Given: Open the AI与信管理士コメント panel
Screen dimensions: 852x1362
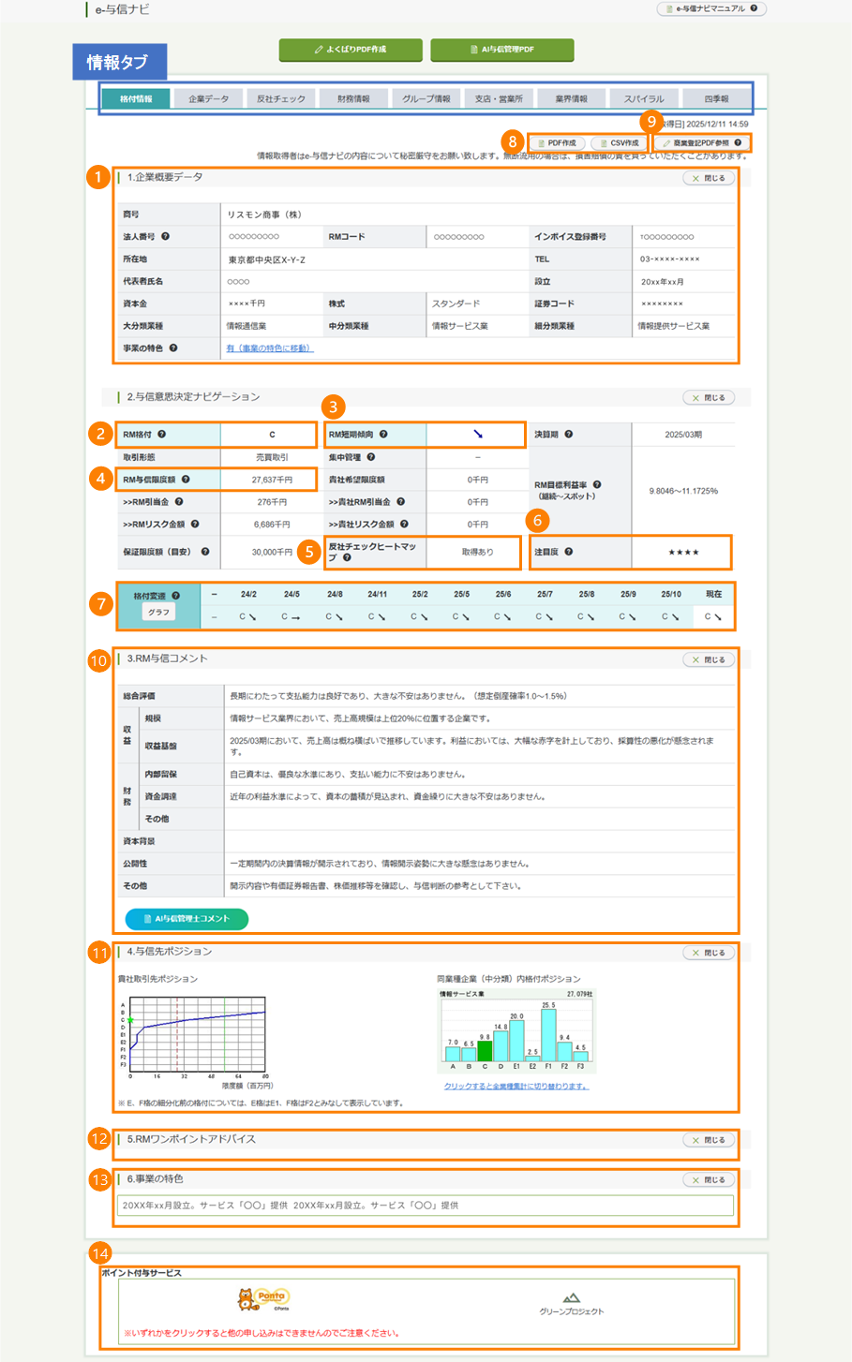Looking at the screenshot, I should [186, 919].
